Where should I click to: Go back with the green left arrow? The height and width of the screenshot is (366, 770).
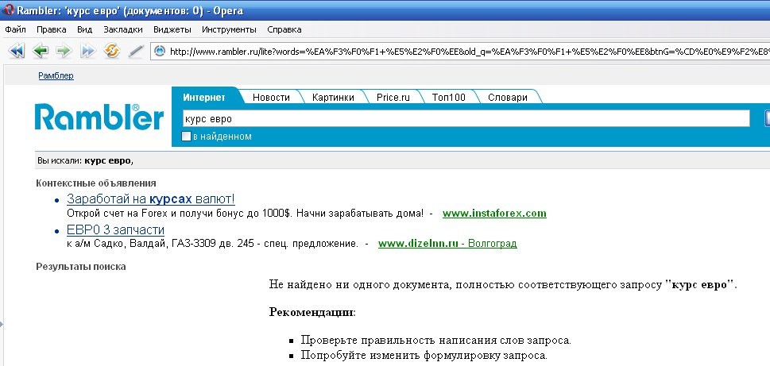tap(40, 51)
